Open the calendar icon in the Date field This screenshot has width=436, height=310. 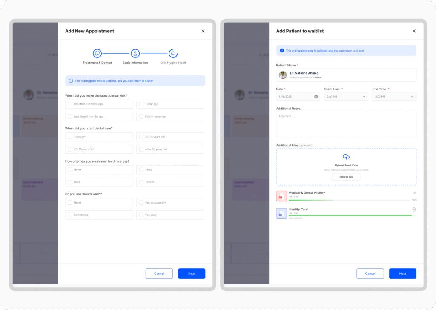point(316,97)
